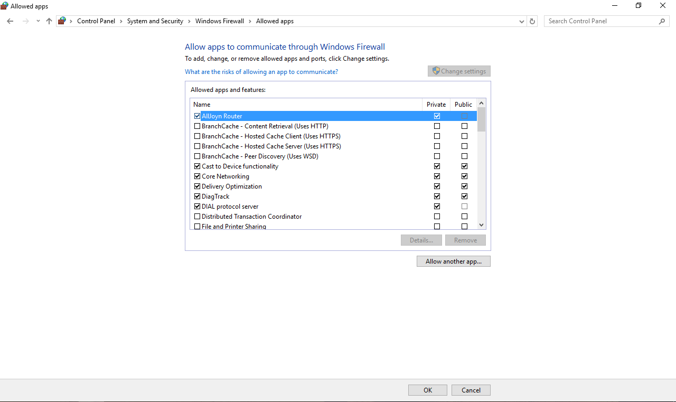Open the risks of allowing apps link

[261, 71]
